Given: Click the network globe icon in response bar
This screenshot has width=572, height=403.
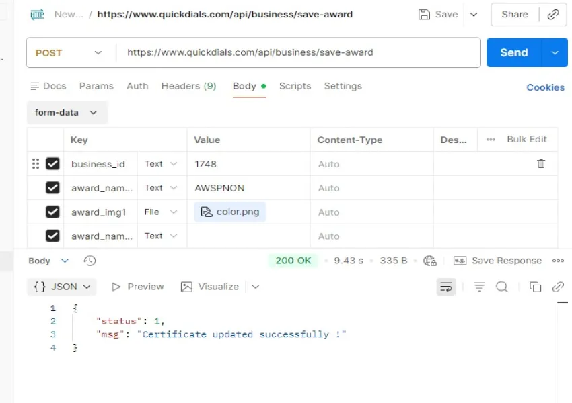Looking at the screenshot, I should click(430, 261).
